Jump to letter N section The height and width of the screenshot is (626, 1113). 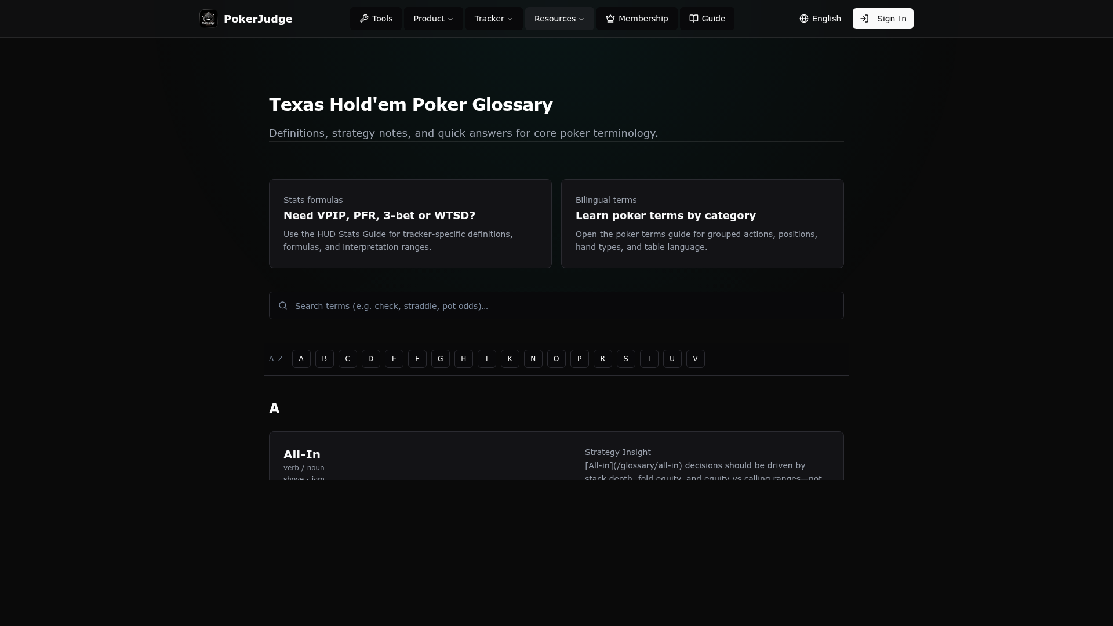tap(533, 359)
